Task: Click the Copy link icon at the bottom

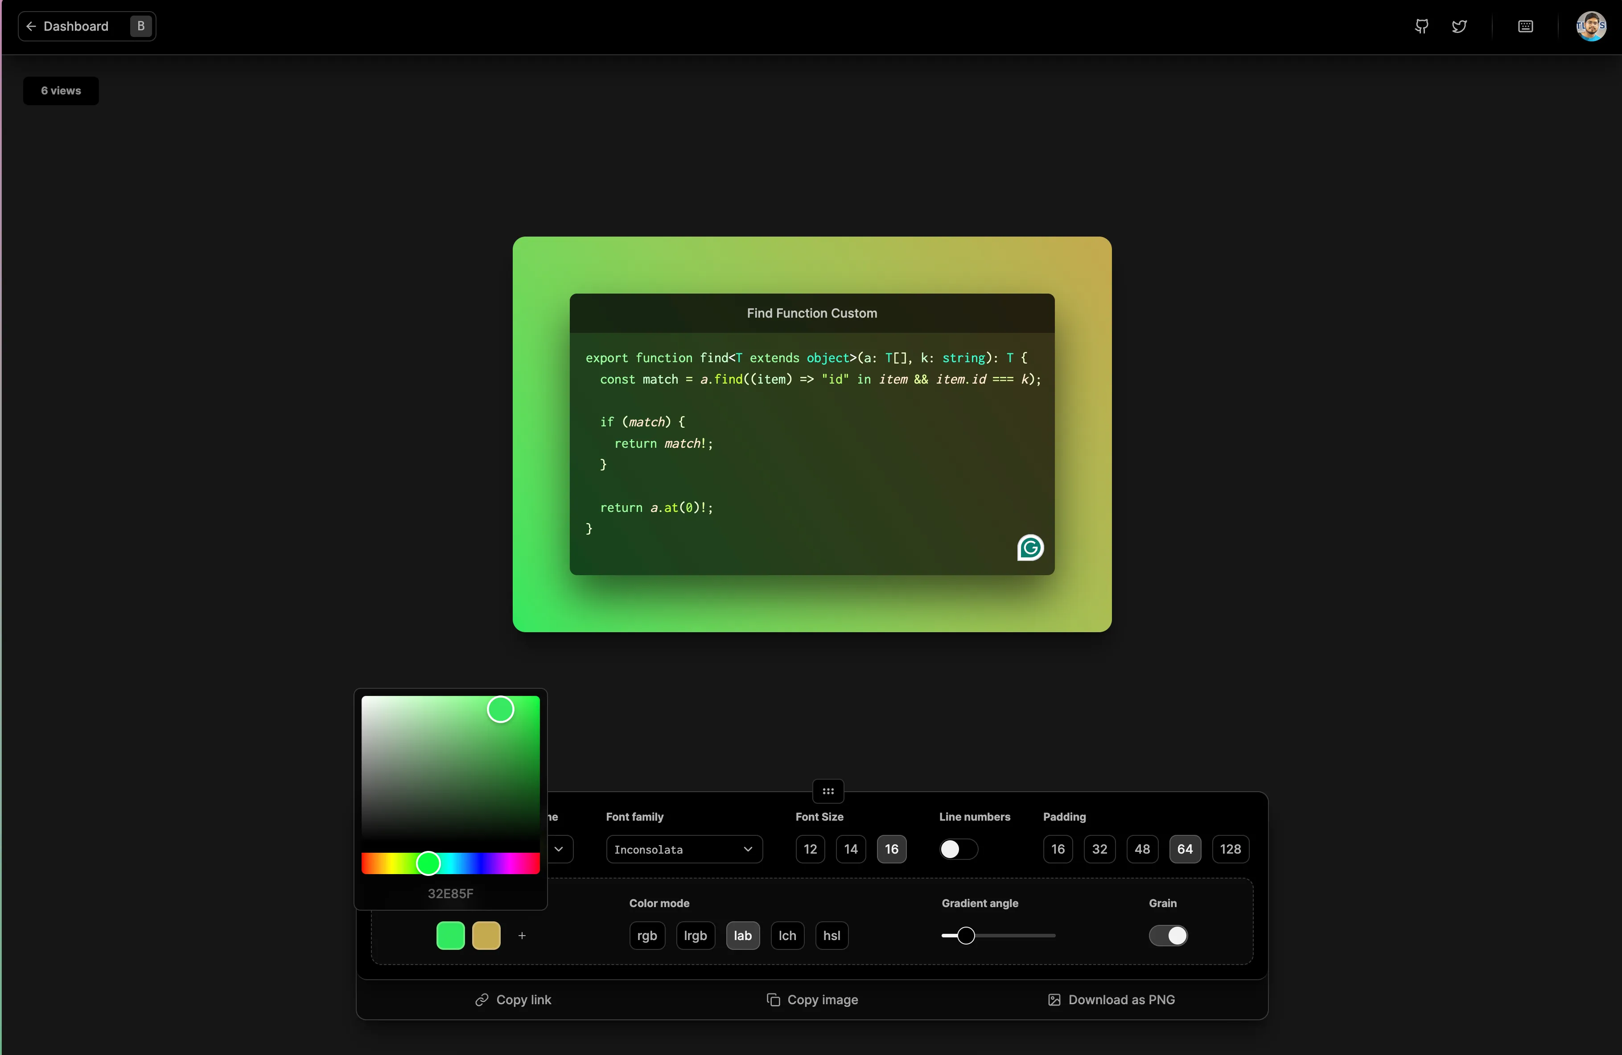Action: (482, 999)
